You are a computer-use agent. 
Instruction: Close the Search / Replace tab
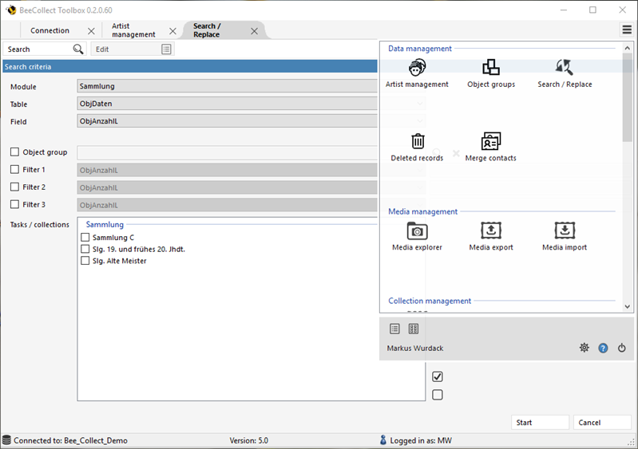pos(254,31)
